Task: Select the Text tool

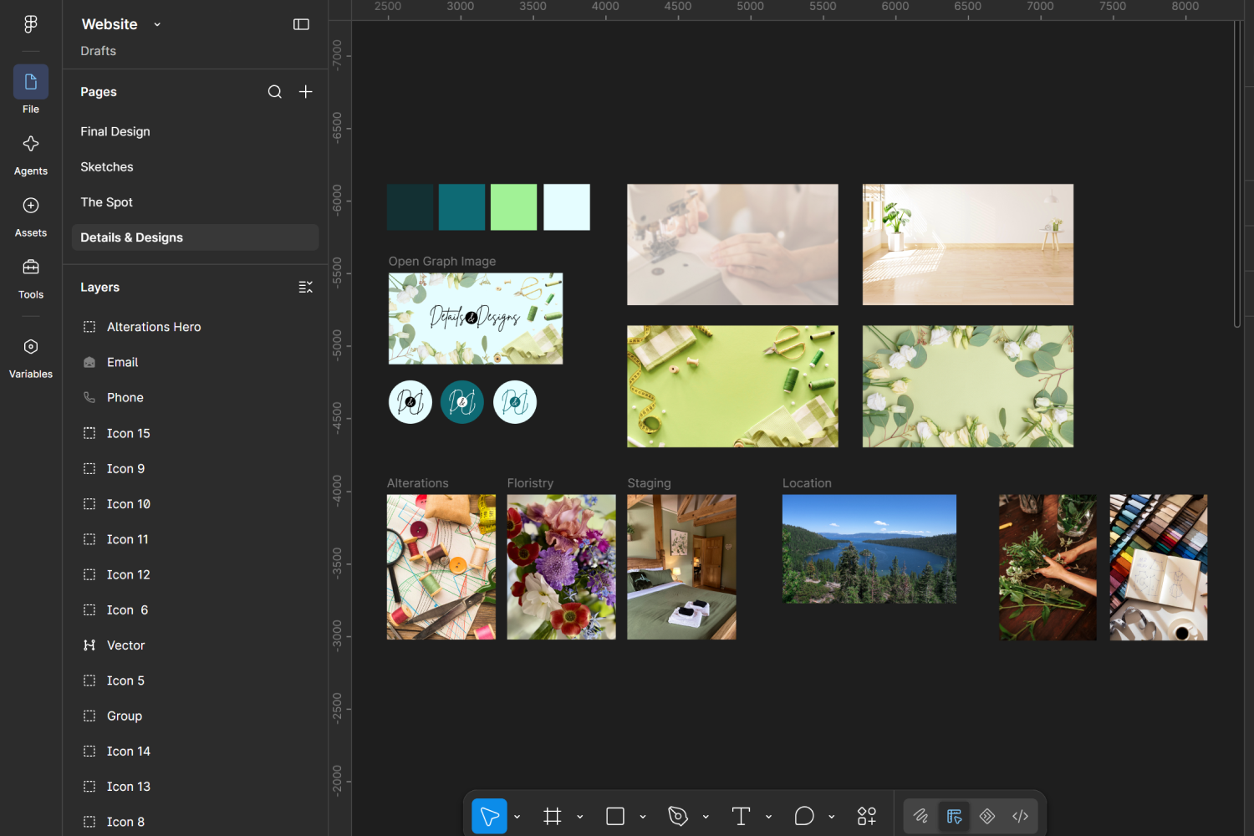Action: pos(741,816)
